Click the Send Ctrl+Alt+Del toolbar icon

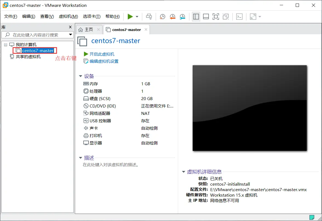149,17
